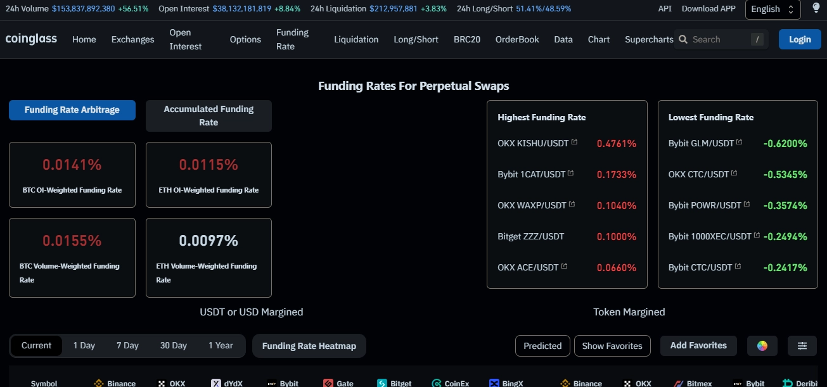Viewport: 827px width, 387px height.
Task: Open the English language dropdown
Action: 773,9
